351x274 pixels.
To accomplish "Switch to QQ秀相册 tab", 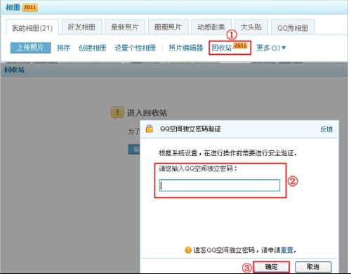I will [293, 27].
